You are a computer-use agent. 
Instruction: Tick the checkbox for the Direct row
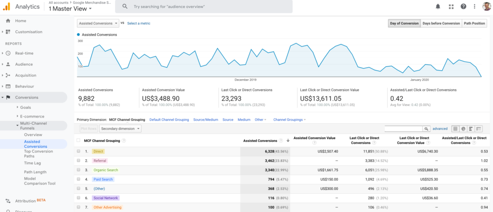(x=78, y=151)
